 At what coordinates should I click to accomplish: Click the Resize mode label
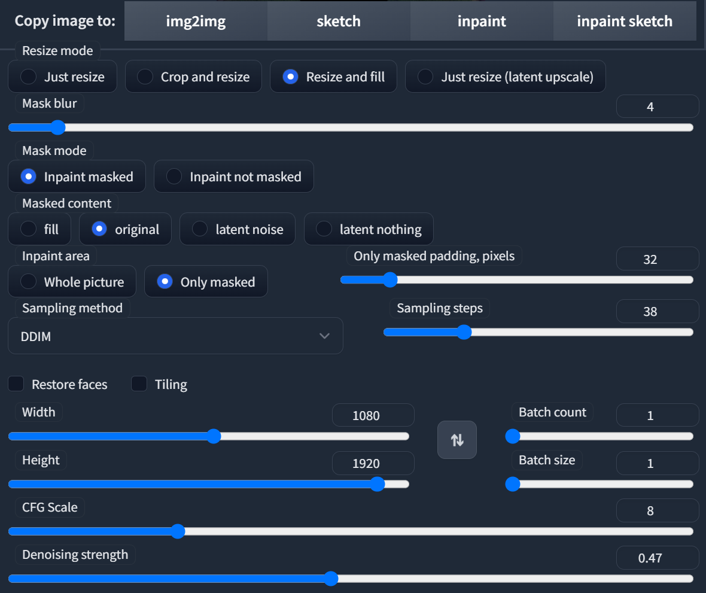(x=57, y=51)
